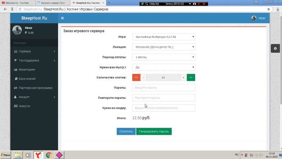
Task: Open Chrome in taskbar
Action: click(x=49, y=155)
